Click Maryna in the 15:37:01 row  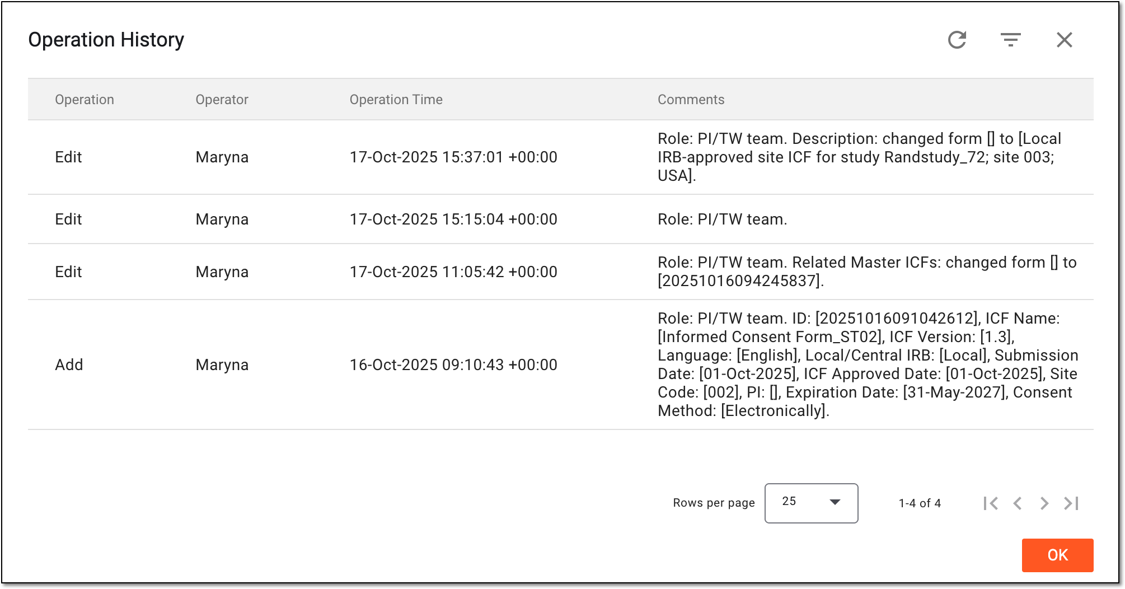[x=222, y=157]
